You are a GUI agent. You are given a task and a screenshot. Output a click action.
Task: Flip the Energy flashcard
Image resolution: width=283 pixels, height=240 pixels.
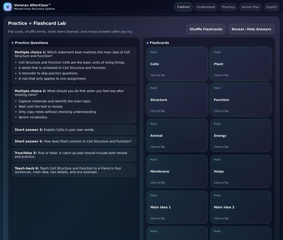tap(241, 136)
